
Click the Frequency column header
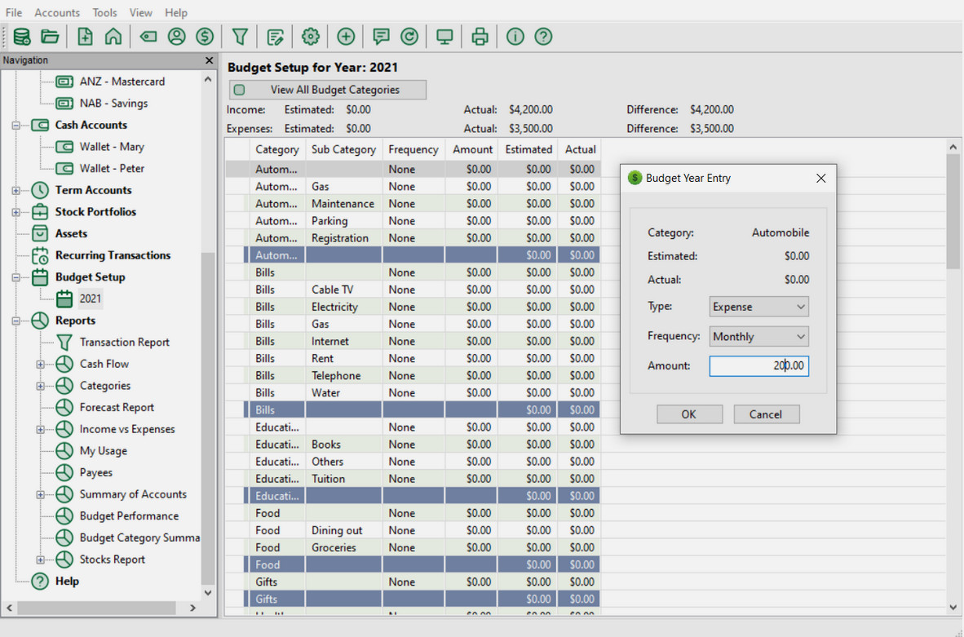click(413, 149)
